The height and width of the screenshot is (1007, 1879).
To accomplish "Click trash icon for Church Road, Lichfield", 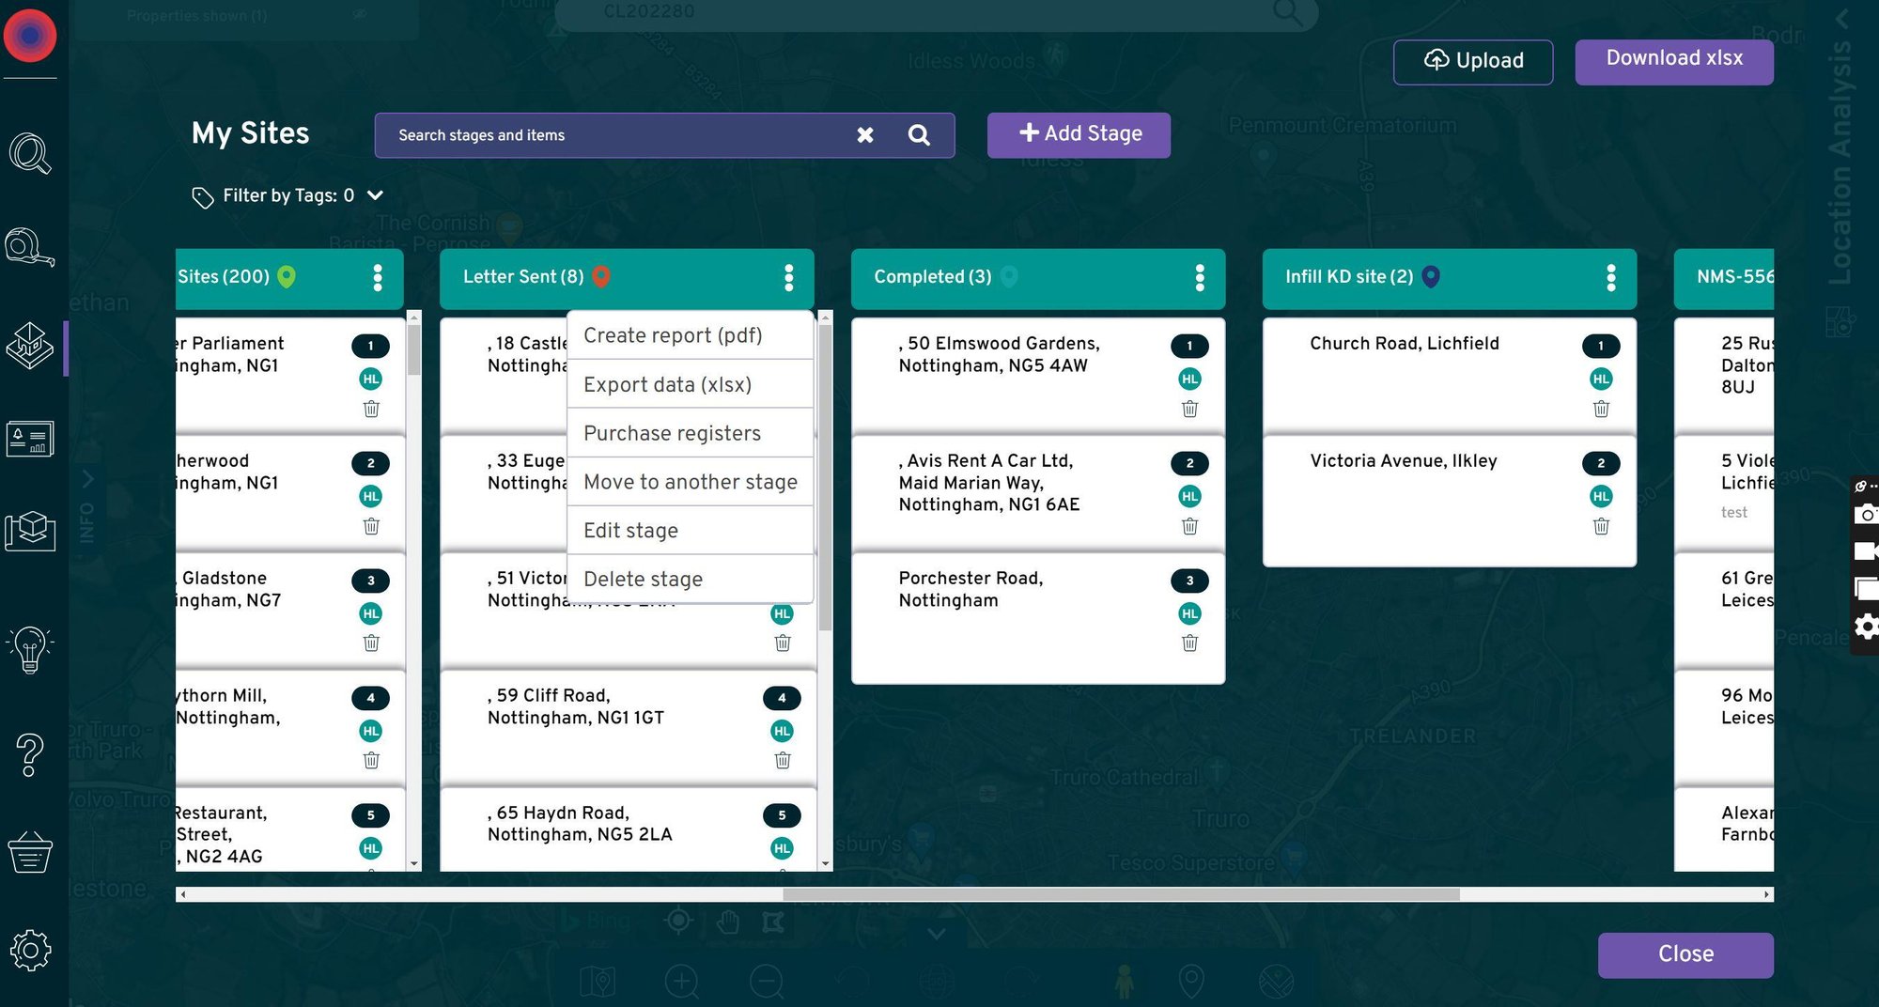I will [1601, 409].
